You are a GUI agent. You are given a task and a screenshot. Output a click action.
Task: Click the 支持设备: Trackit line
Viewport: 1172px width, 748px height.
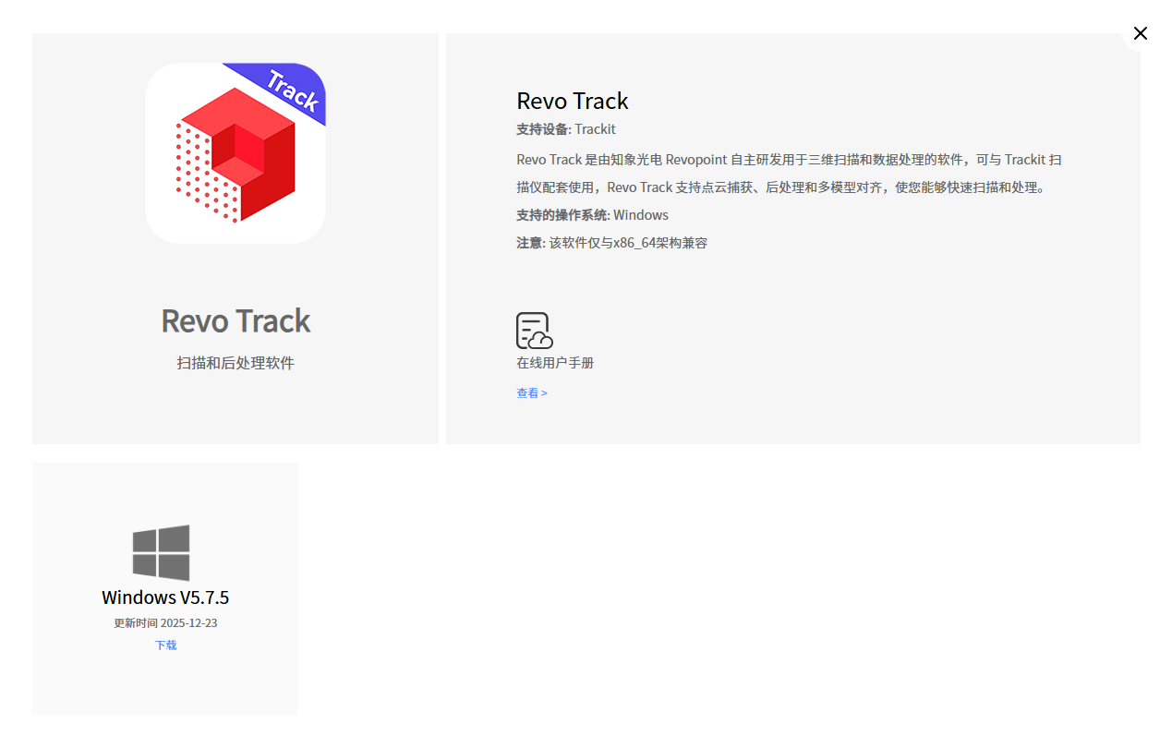coord(566,129)
